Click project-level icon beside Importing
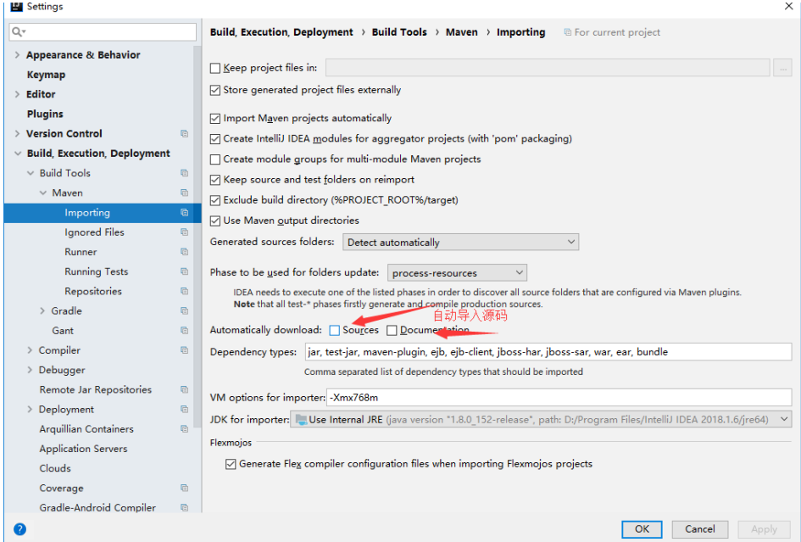Viewport: 801px width, 542px height. pyautogui.click(x=185, y=212)
